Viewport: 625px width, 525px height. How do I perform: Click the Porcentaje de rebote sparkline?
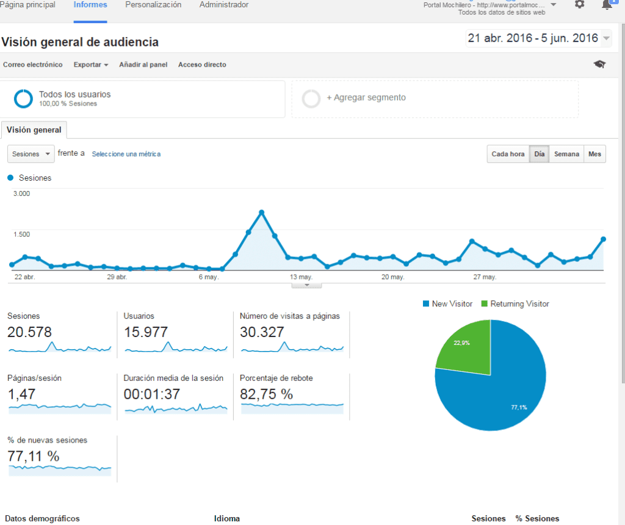click(x=292, y=408)
